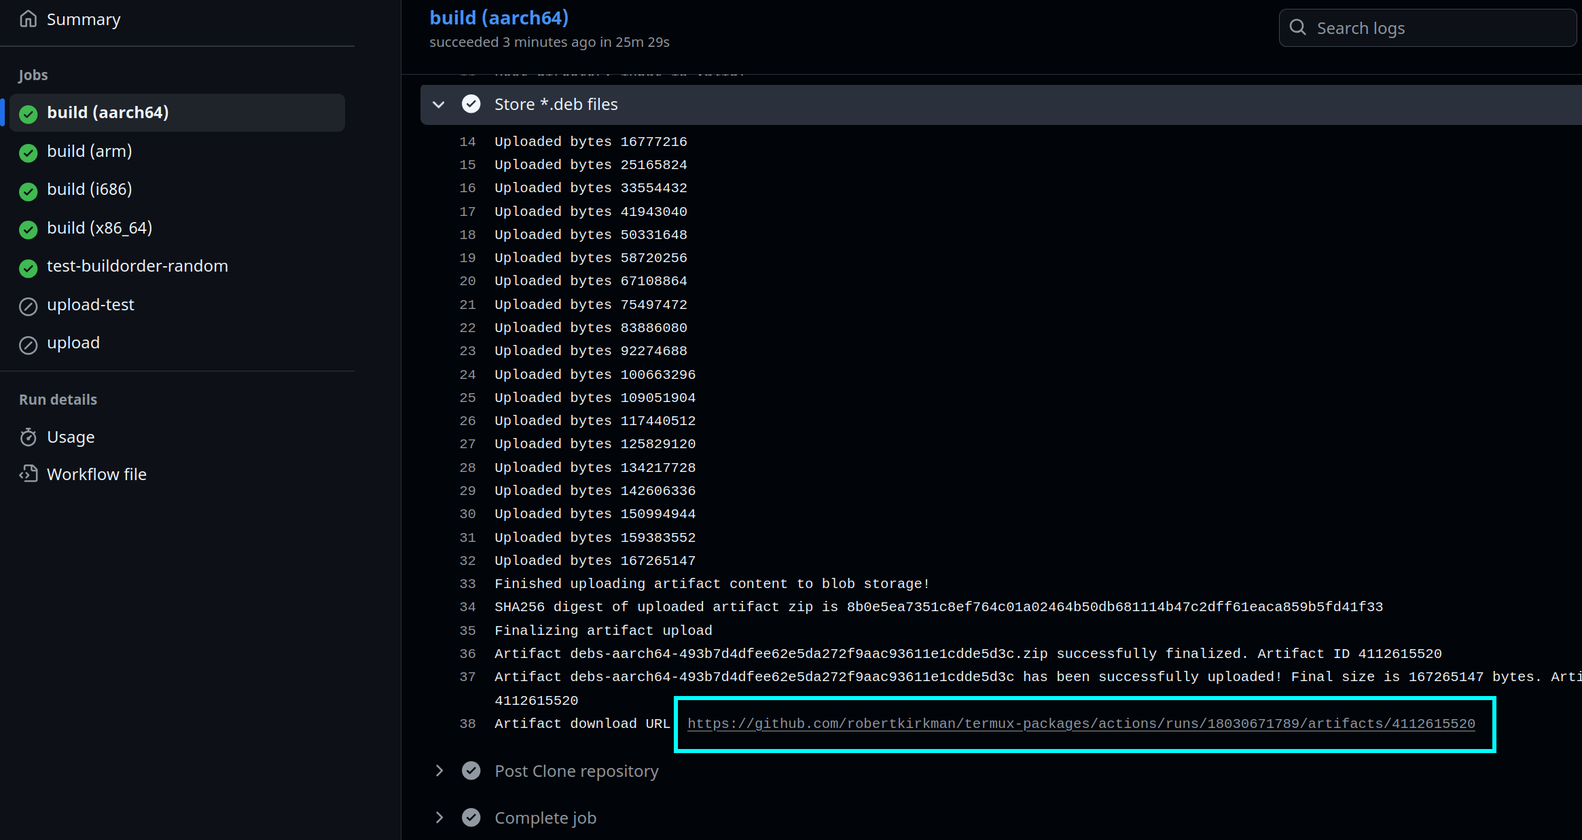Click the green check beside build (arm)
The image size is (1582, 840).
point(28,153)
